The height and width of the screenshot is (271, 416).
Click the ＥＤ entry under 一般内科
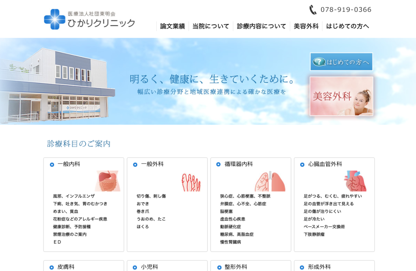[57, 242]
